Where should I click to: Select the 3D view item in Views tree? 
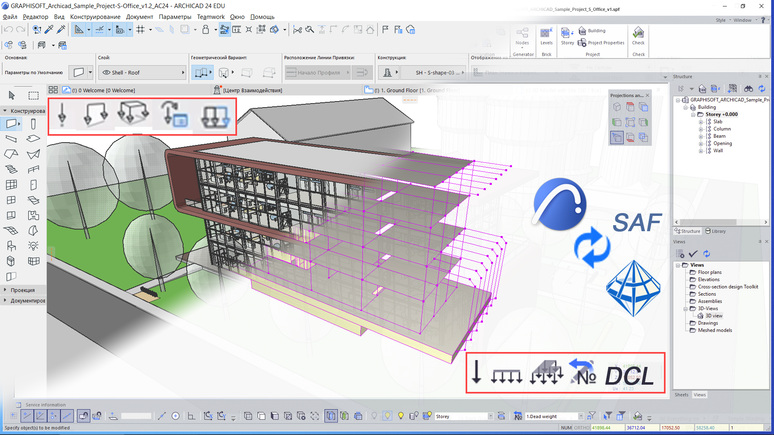pyautogui.click(x=714, y=316)
